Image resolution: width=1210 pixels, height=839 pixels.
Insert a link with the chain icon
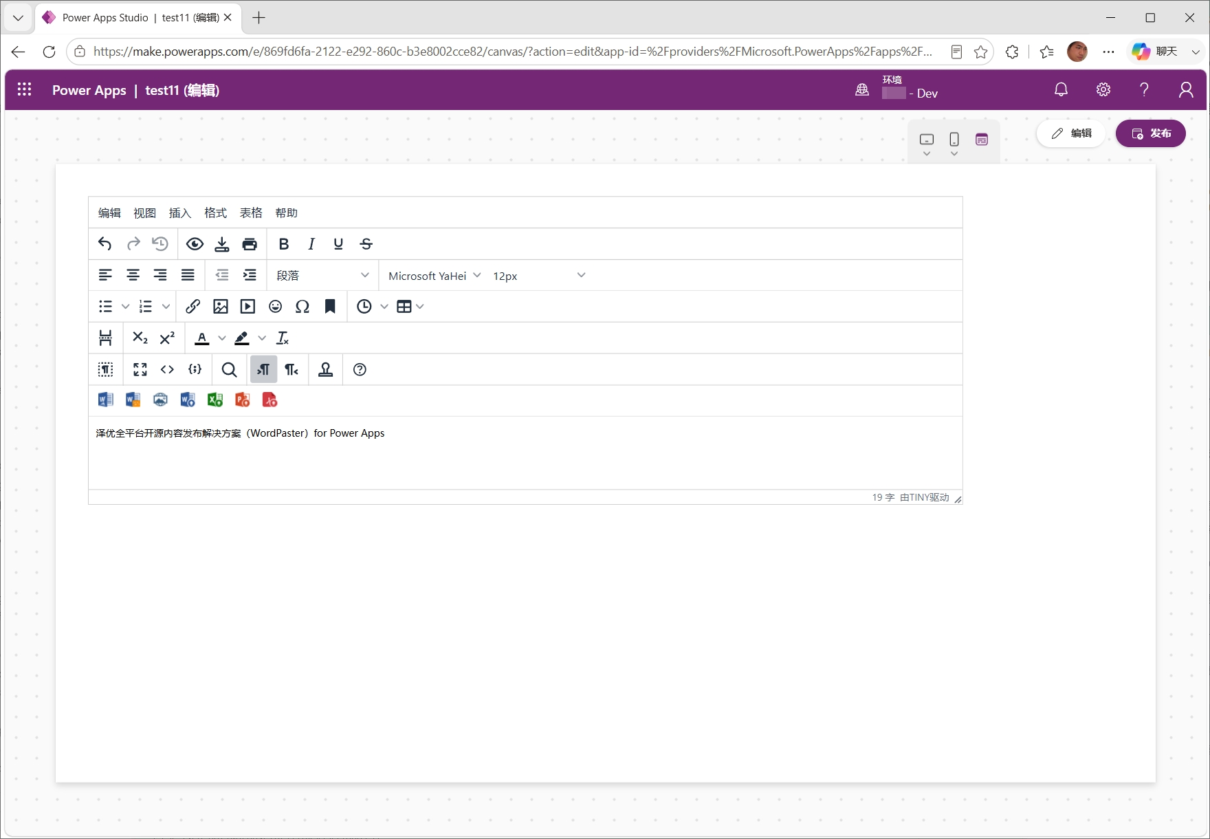(193, 307)
